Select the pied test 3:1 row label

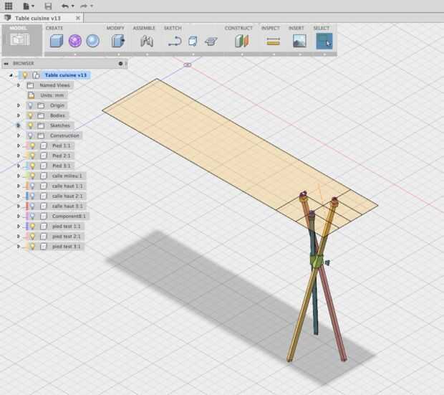click(x=67, y=247)
